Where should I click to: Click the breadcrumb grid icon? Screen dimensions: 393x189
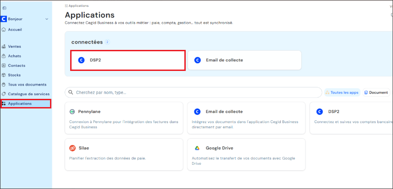[66, 6]
